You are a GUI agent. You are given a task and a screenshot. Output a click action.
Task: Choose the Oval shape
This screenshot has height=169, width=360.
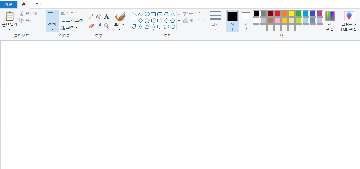click(147, 14)
